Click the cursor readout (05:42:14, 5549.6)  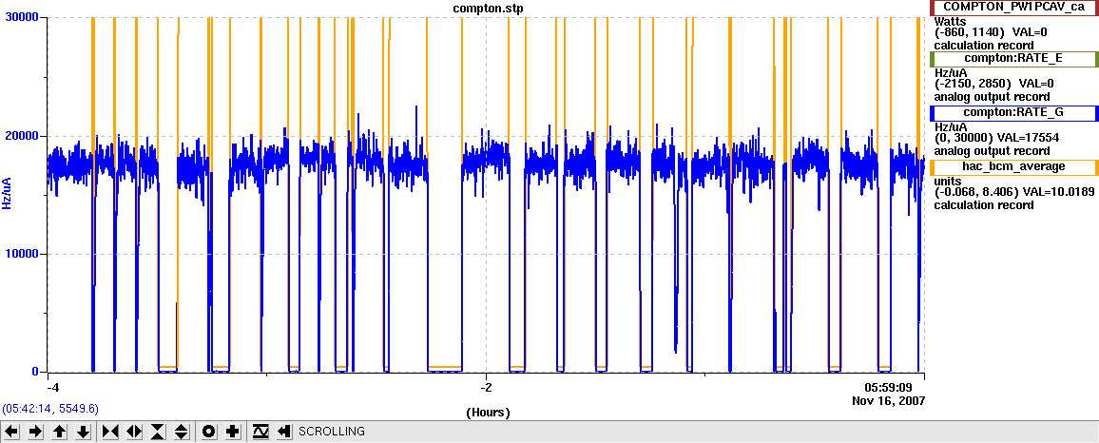(50, 409)
